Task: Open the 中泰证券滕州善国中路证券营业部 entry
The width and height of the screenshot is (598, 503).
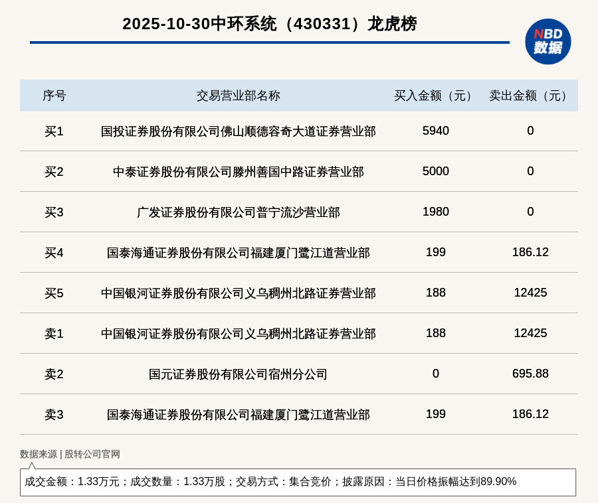Action: 238,172
